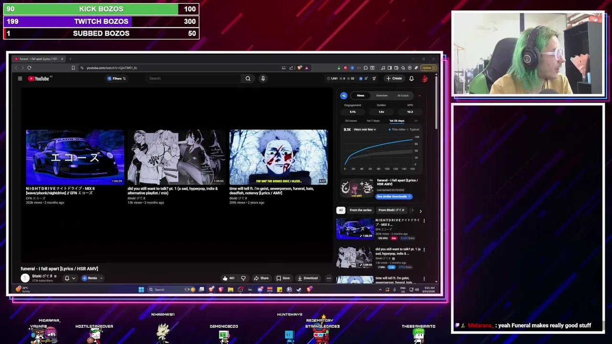Click the IQ panel video thumbnail

click(357, 188)
